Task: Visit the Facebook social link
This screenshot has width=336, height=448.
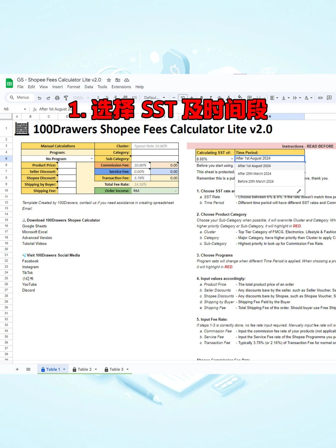Action: 30,261
